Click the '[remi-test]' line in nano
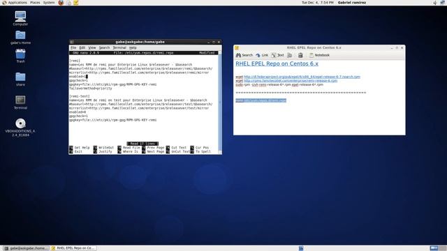The image size is (447, 251). coord(79,96)
